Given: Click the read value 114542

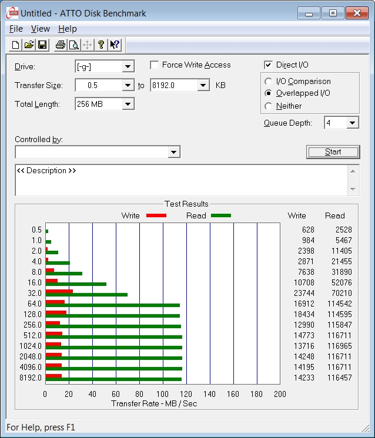Looking at the screenshot, I should 340,304.
